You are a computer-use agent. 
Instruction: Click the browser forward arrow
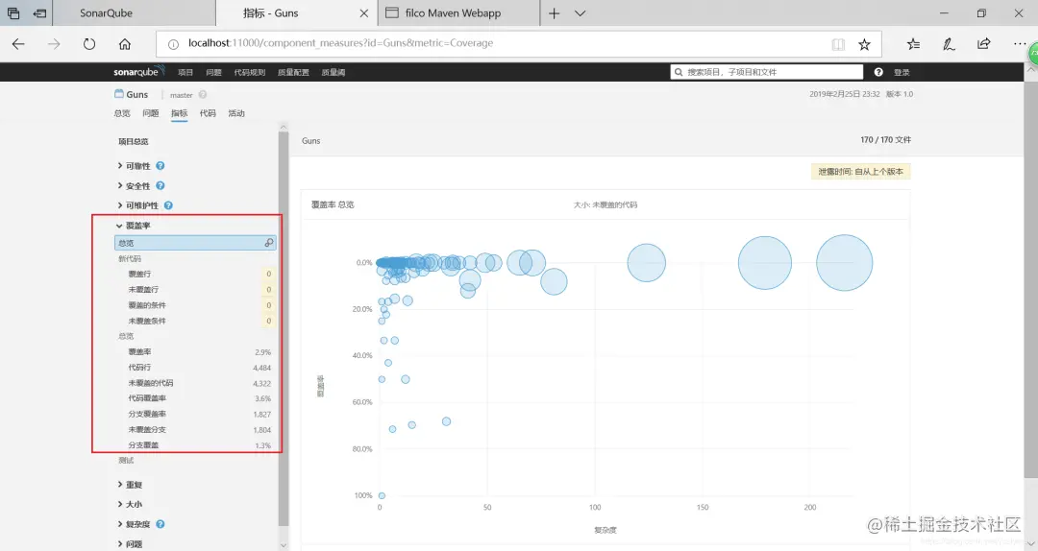click(x=54, y=44)
